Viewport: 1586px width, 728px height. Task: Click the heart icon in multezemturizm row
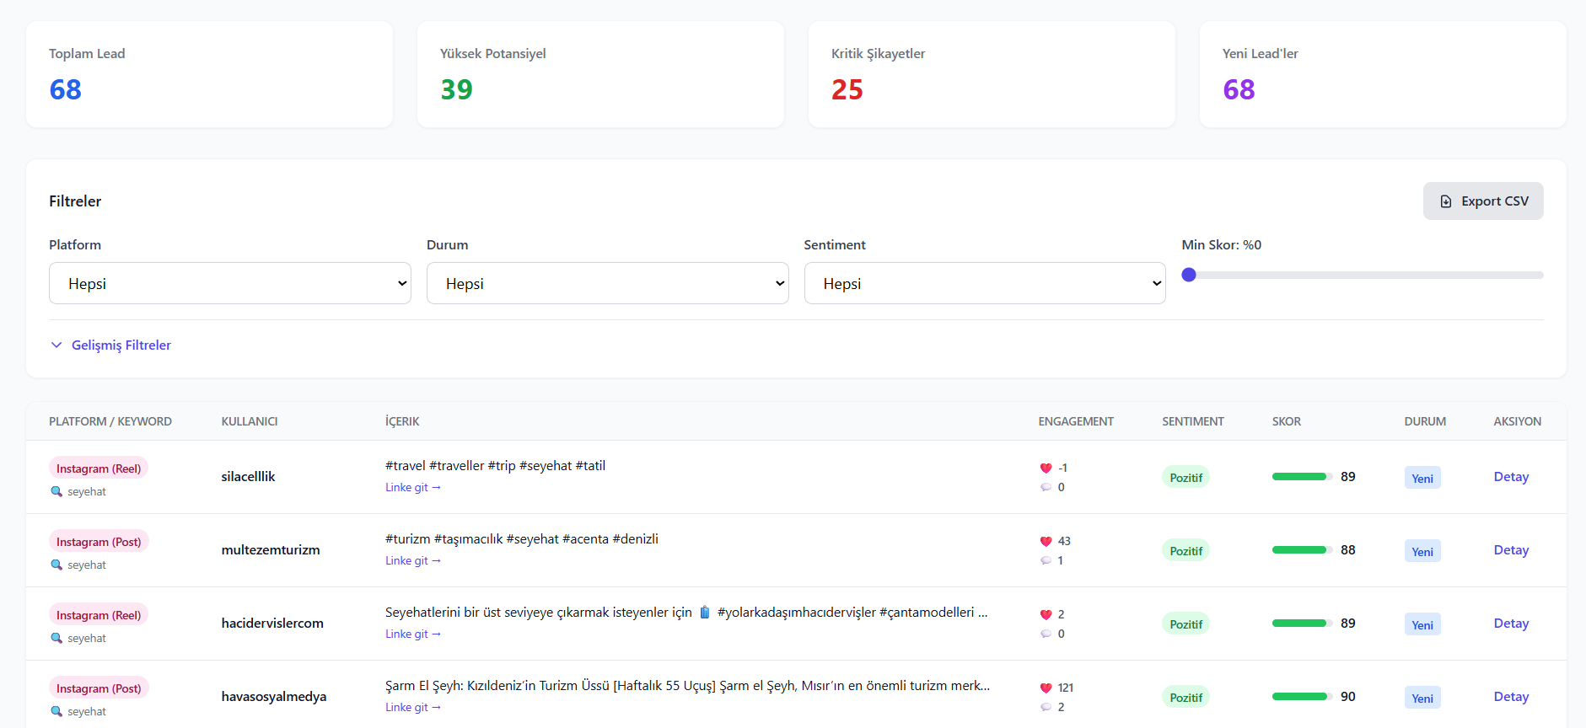point(1046,541)
